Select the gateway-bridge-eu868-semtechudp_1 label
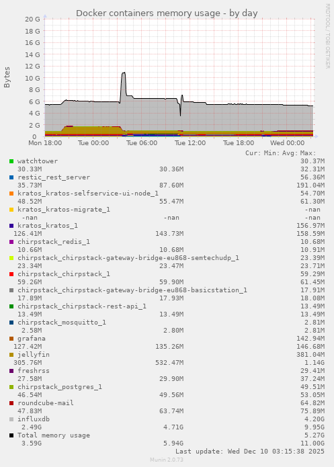 click(128, 257)
